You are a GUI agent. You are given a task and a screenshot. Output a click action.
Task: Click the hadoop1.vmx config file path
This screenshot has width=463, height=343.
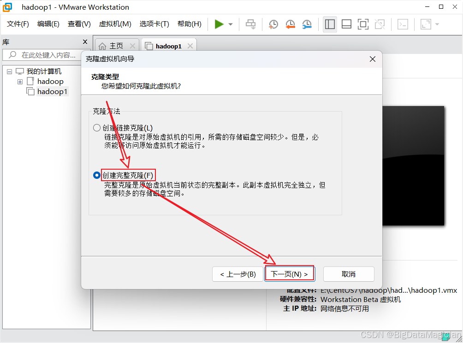pos(389,290)
